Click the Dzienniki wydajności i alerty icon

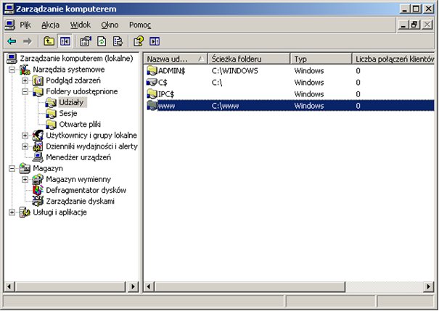point(38,146)
